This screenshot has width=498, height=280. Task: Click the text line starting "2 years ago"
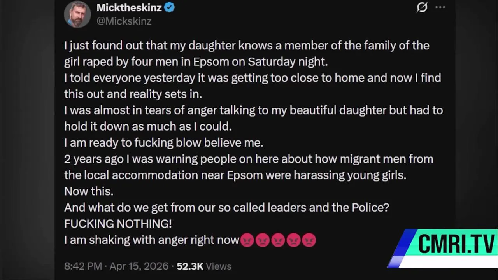(248, 159)
